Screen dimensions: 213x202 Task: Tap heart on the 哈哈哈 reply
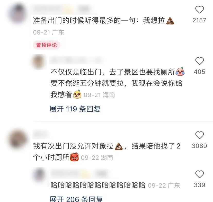tap(199, 174)
